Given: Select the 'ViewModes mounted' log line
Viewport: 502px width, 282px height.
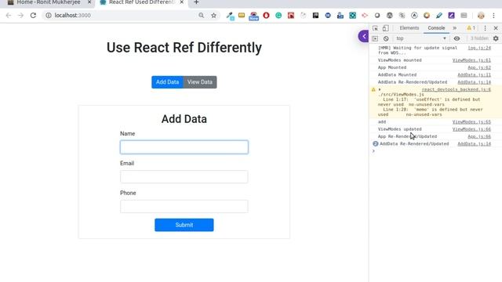Looking at the screenshot, I should click(x=399, y=60).
